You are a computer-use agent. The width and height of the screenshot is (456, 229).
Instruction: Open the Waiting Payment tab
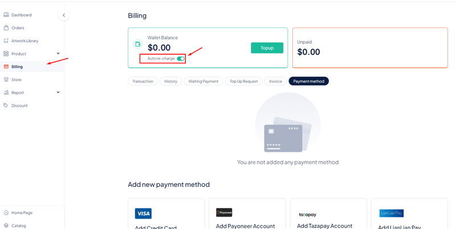203,81
